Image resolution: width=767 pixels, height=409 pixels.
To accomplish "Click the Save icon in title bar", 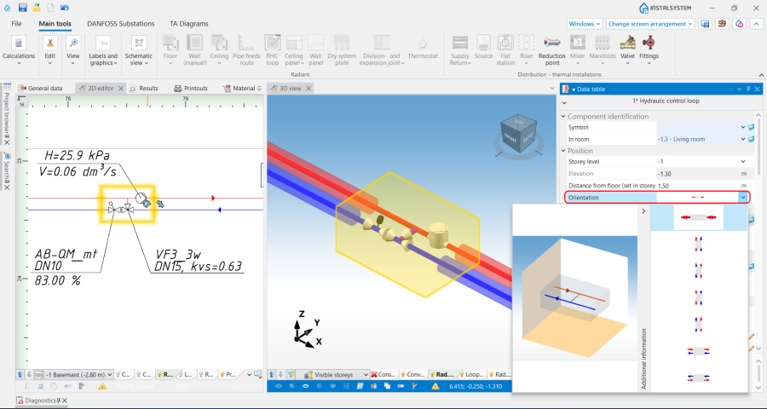I will [23, 8].
